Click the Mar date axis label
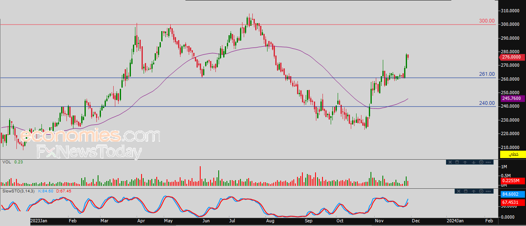The width and height of the screenshot is (526, 226). (x=104, y=220)
